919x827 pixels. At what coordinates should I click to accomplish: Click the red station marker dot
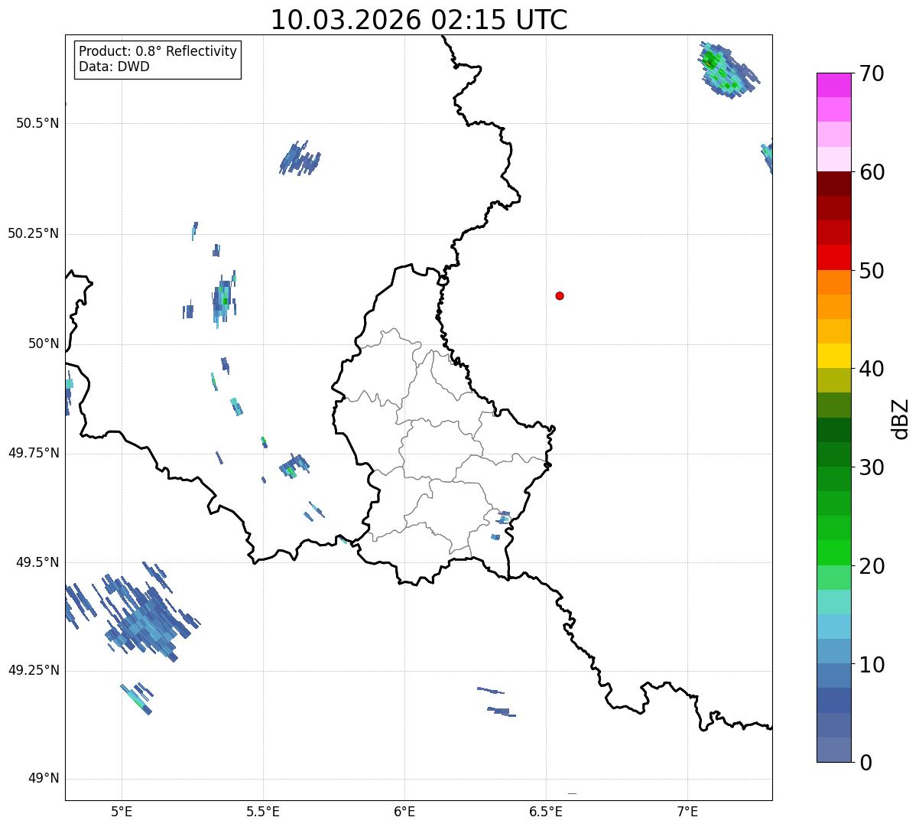point(560,295)
